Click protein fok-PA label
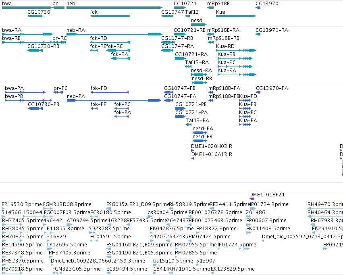Viewport: 343px width, 275px height. pyautogui.click(x=123, y=112)
